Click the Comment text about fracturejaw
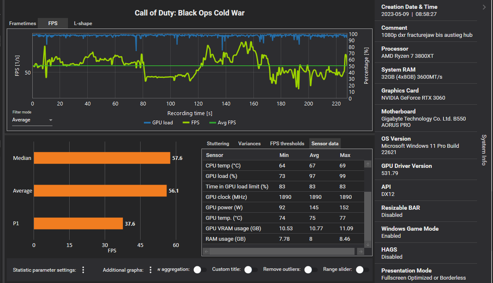Image resolution: width=493 pixels, height=283 pixels. [427, 35]
